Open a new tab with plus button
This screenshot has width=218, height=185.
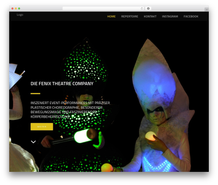tap(207, 10)
